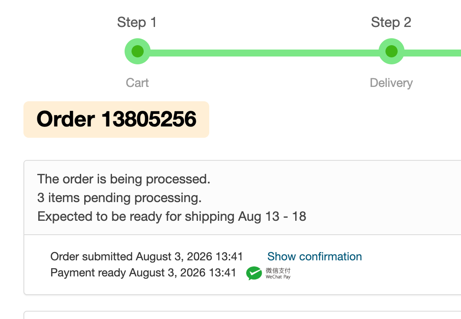Click the expected shipping Aug 13 - 18 text
461x319 pixels.
click(x=172, y=216)
